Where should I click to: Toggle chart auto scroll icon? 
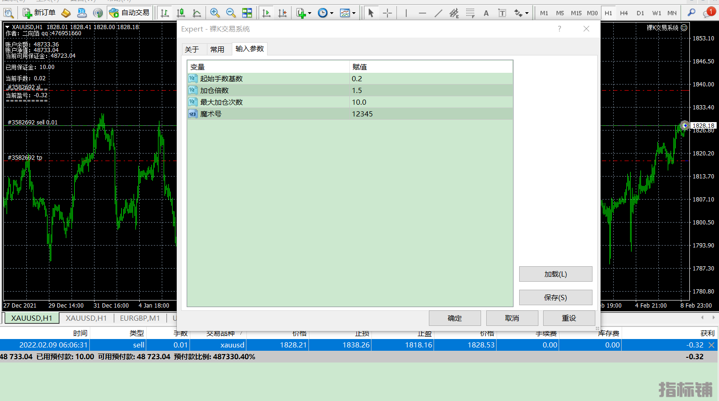(x=266, y=13)
